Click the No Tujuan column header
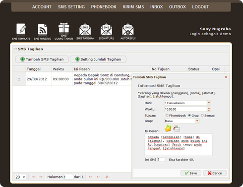The height and width of the screenshot is (187, 243). pyautogui.click(x=169, y=69)
